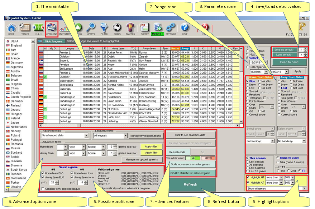Click the Away team column header

coord(149,49)
